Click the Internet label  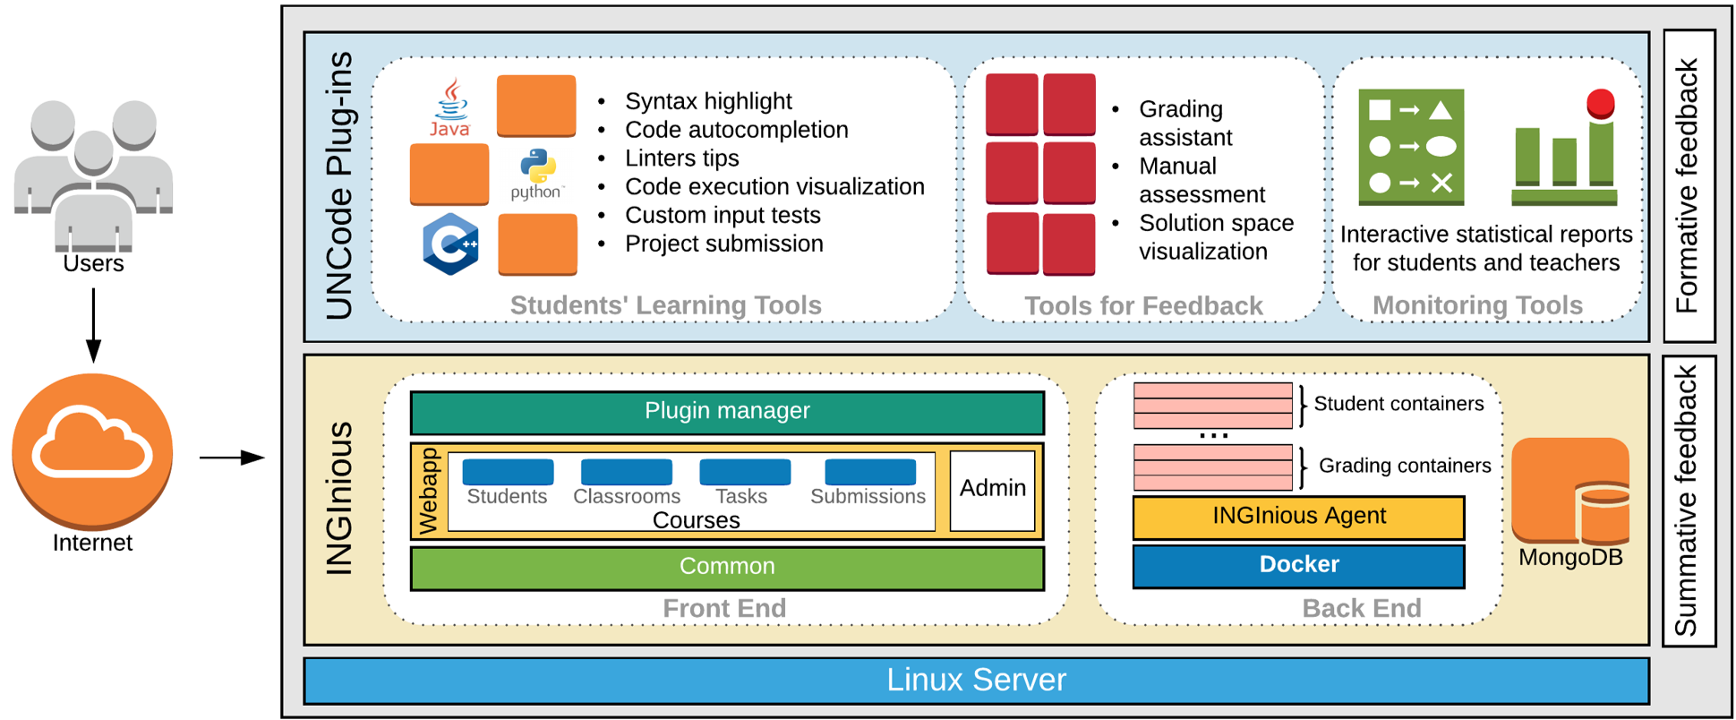point(92,543)
